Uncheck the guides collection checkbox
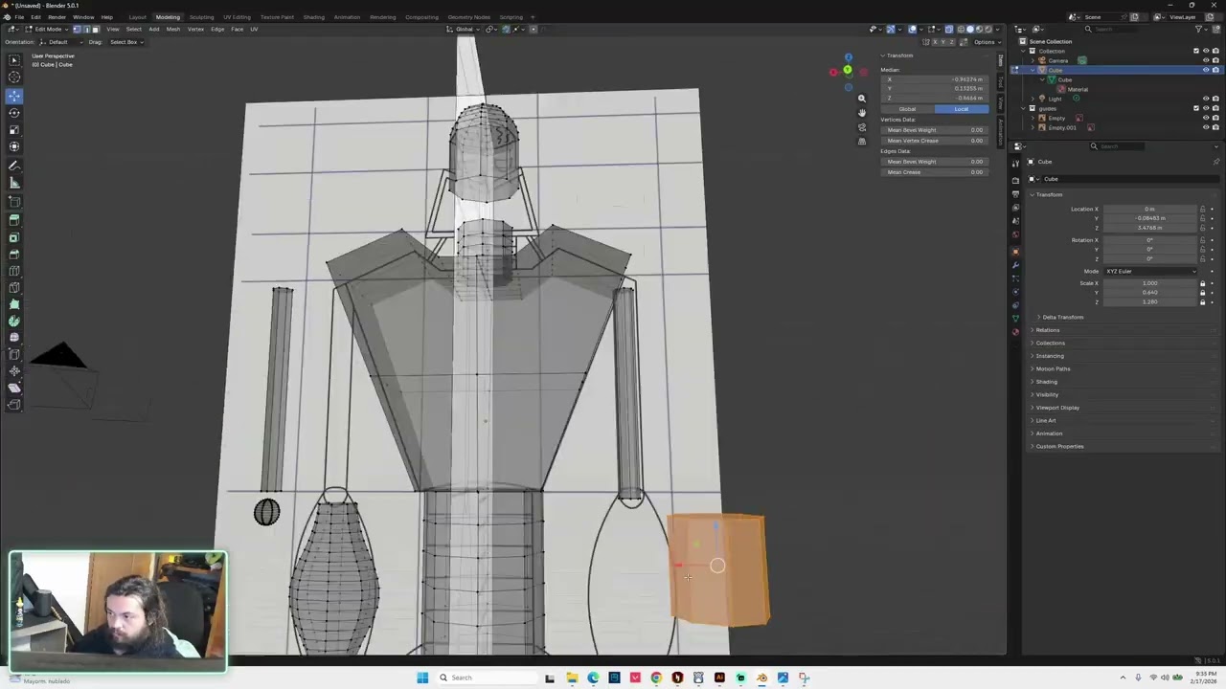 1195,108
